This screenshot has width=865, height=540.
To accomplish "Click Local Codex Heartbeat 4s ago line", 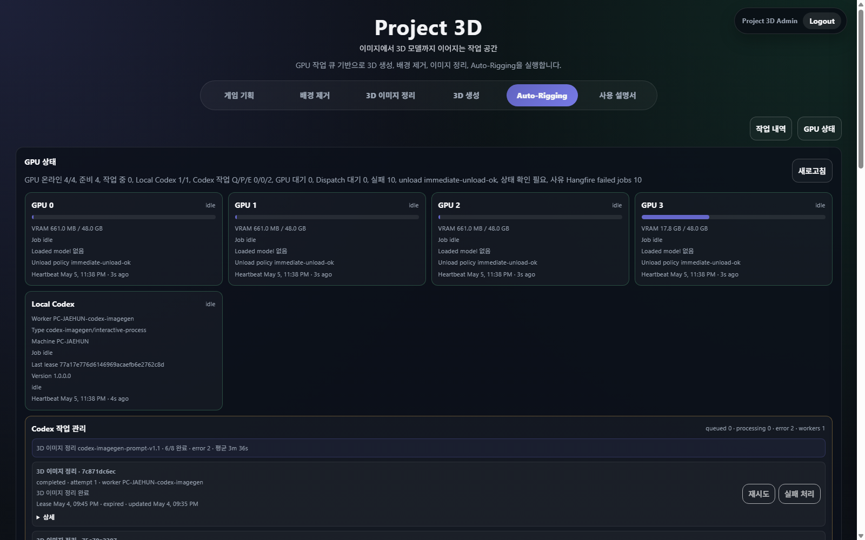I will (x=80, y=399).
